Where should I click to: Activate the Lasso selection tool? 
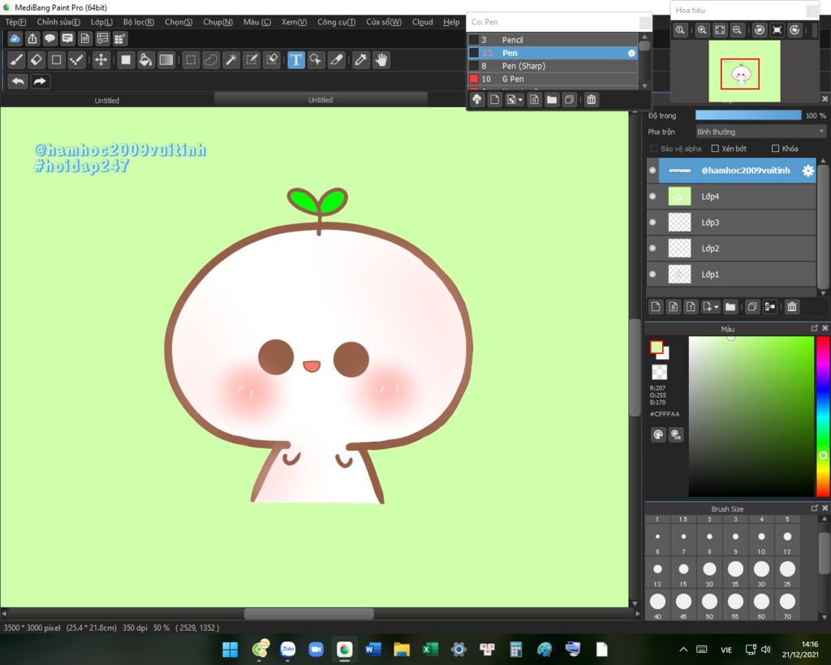point(211,60)
